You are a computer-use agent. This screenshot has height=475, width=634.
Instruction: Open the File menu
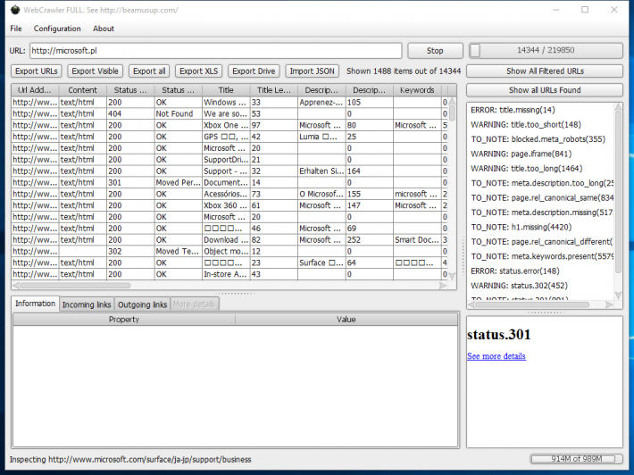tap(16, 29)
